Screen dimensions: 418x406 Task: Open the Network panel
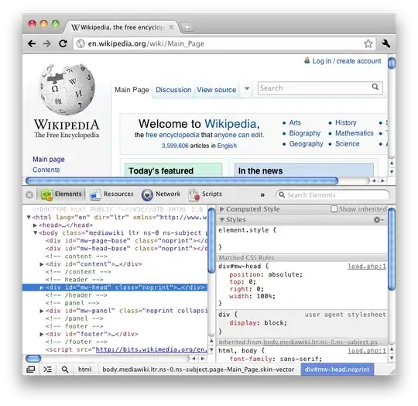[161, 194]
